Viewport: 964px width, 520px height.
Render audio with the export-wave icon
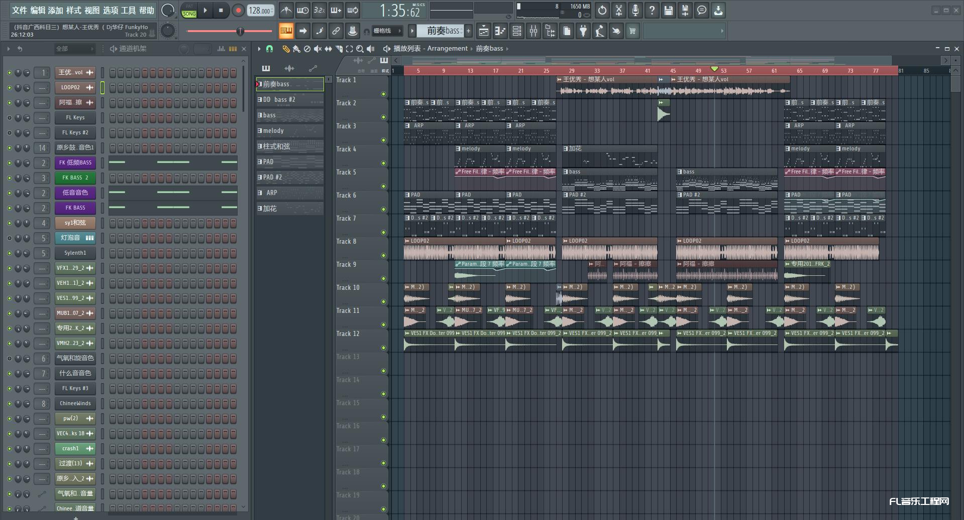685,10
